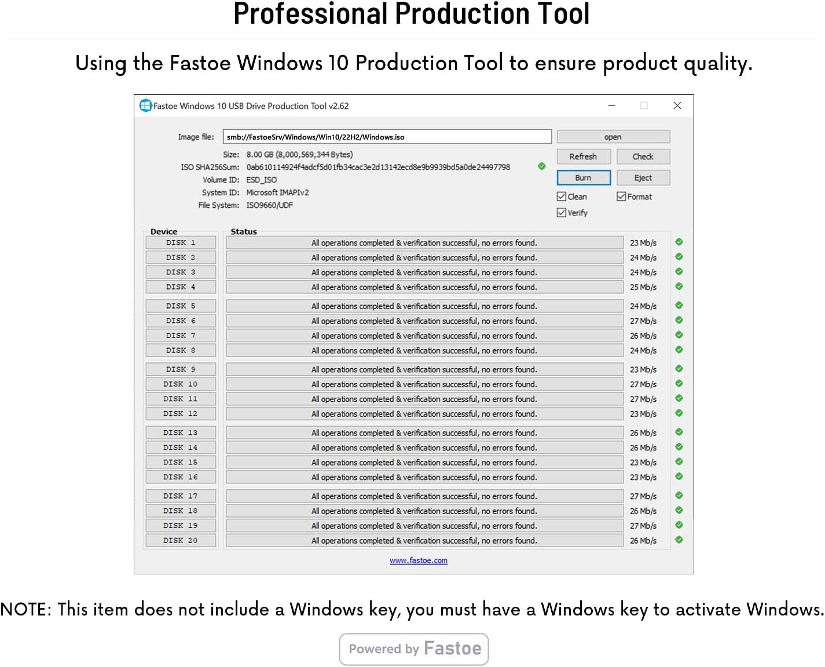Screen dimensions: 825x667
Task: Disable the Verify checkbox
Action: coord(561,212)
